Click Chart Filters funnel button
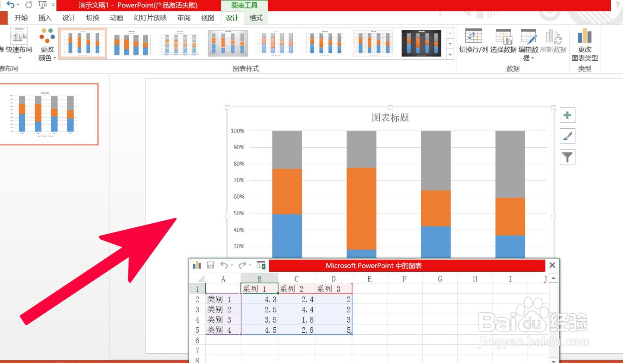Screen dimensions: 623x363 click(x=567, y=157)
